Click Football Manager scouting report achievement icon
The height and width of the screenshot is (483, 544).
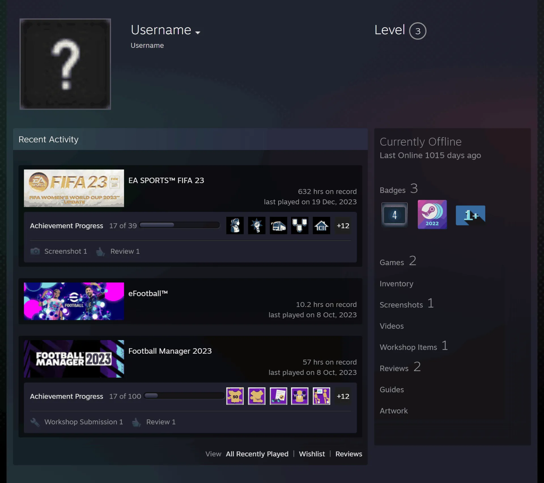[x=278, y=396]
